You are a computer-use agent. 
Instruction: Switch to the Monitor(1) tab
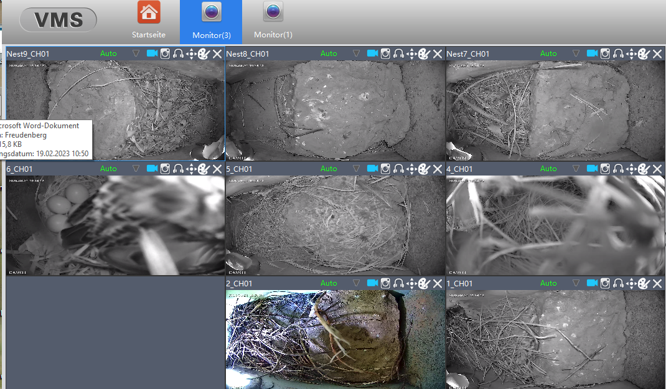[x=273, y=22]
